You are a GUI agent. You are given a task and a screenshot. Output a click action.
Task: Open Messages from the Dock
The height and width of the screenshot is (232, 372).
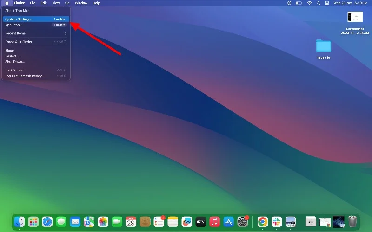click(x=61, y=222)
